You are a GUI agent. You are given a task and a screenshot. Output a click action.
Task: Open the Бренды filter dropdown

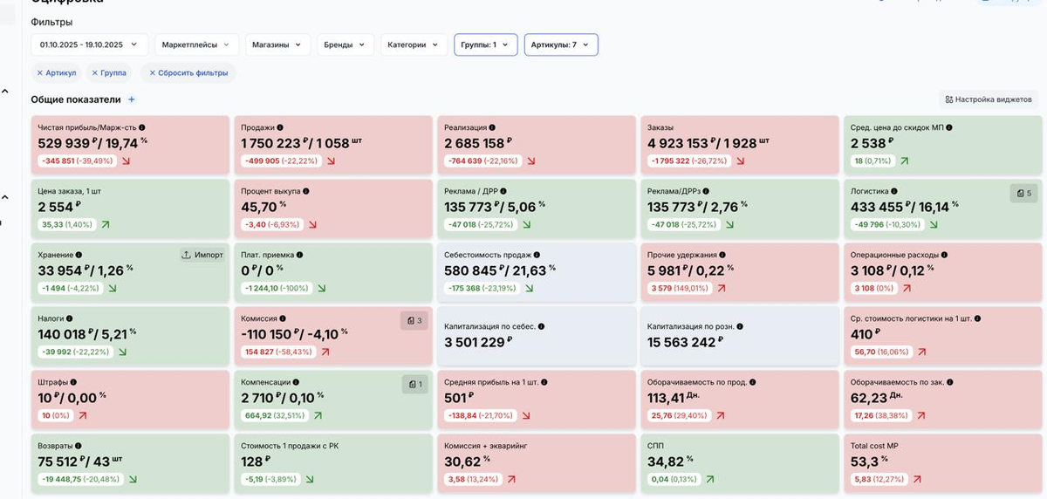point(346,44)
